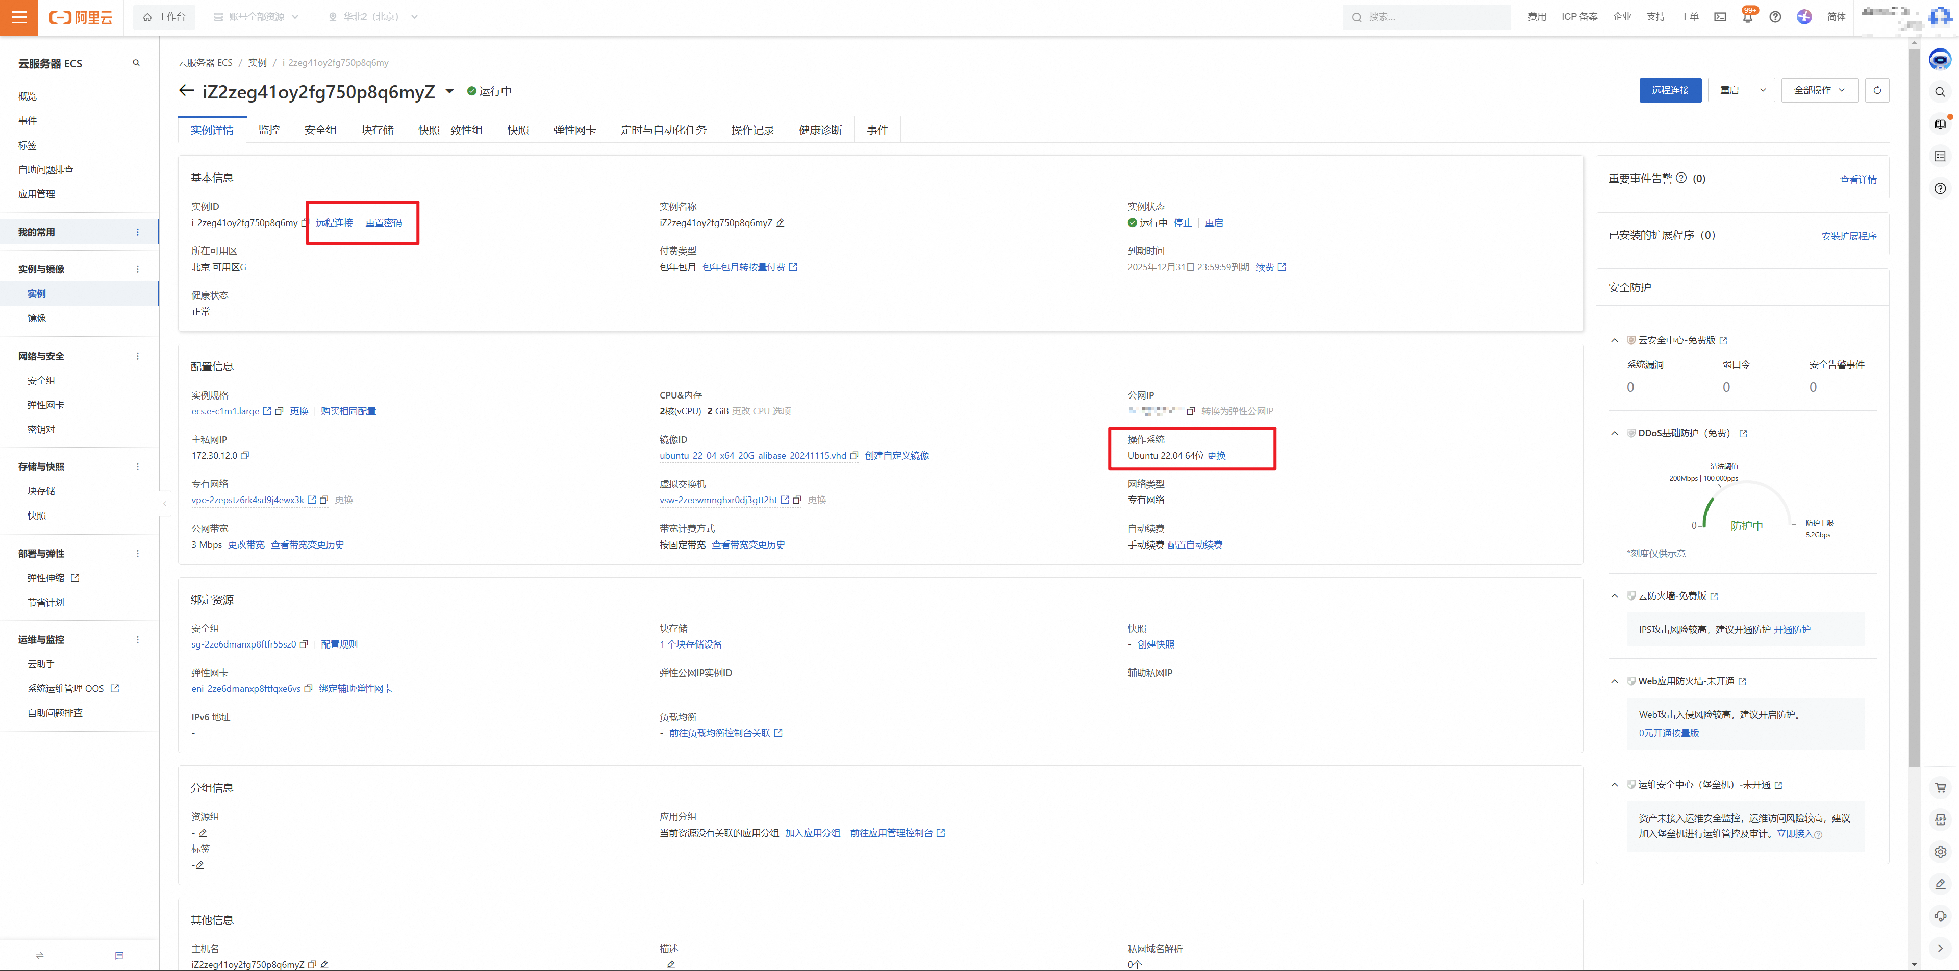The width and height of the screenshot is (1959, 971).
Task: Click the blue 远程连接 button
Action: [x=1670, y=90]
